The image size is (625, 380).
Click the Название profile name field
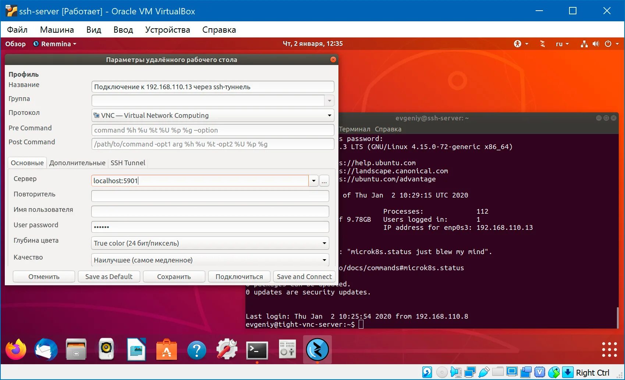213,87
